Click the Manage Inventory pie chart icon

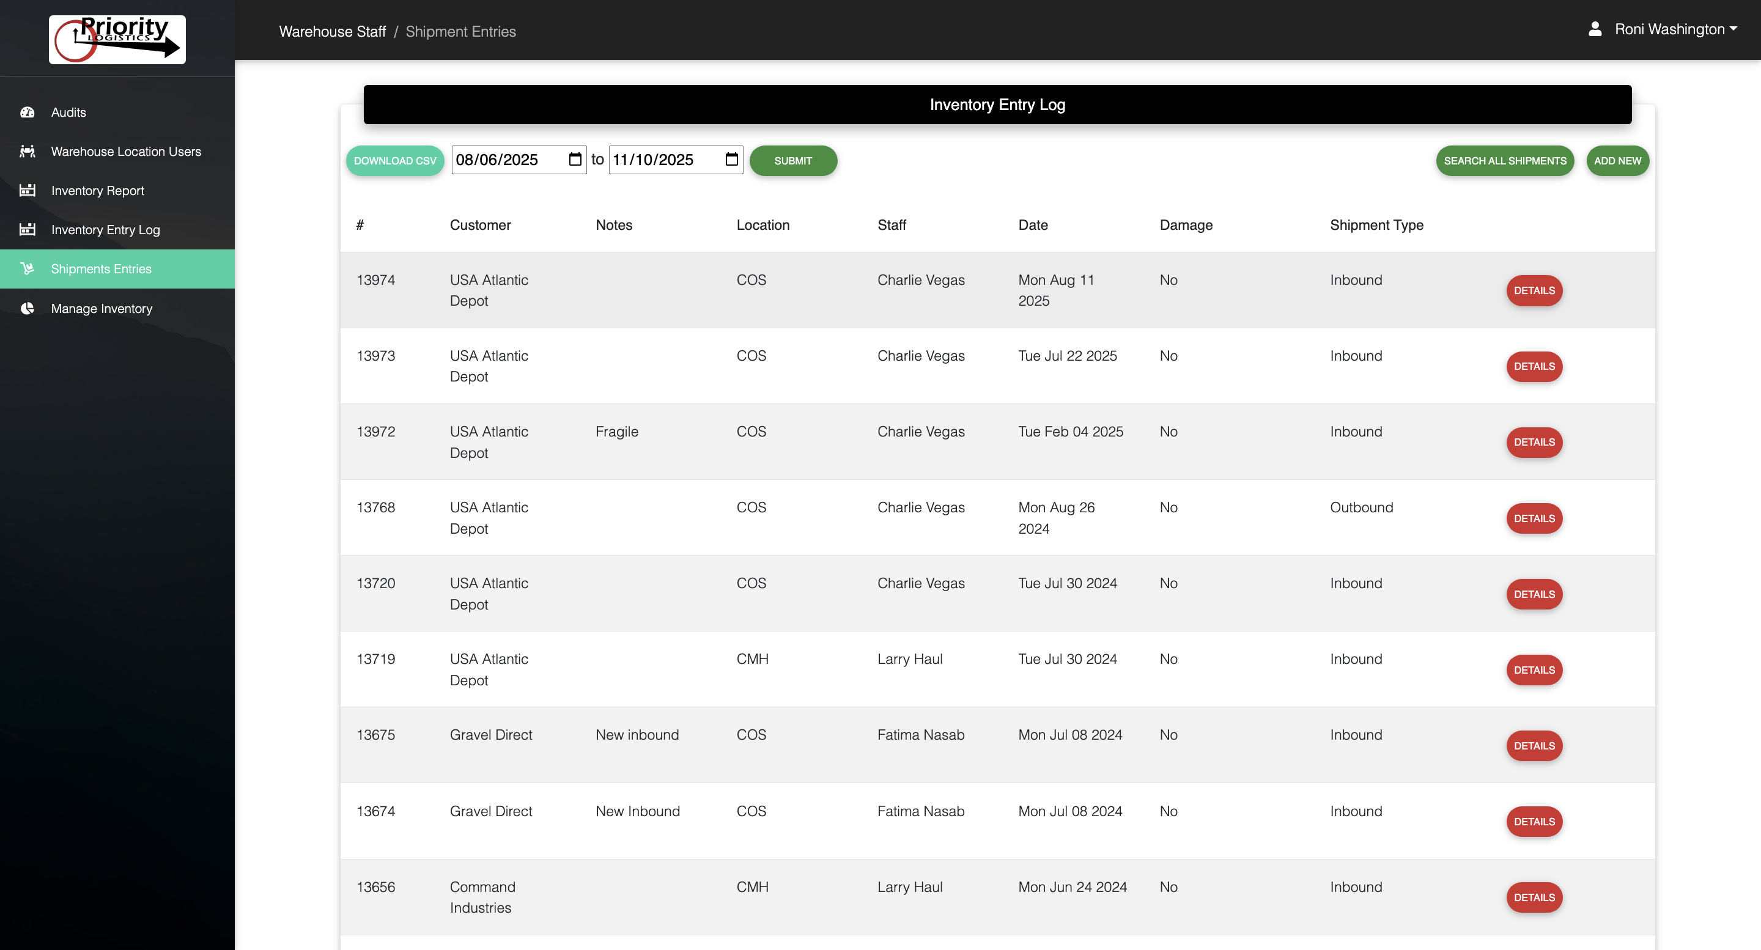[x=28, y=308]
